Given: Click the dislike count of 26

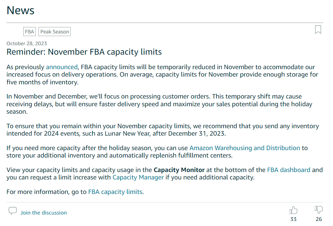Looking at the screenshot, I should (x=318, y=219).
